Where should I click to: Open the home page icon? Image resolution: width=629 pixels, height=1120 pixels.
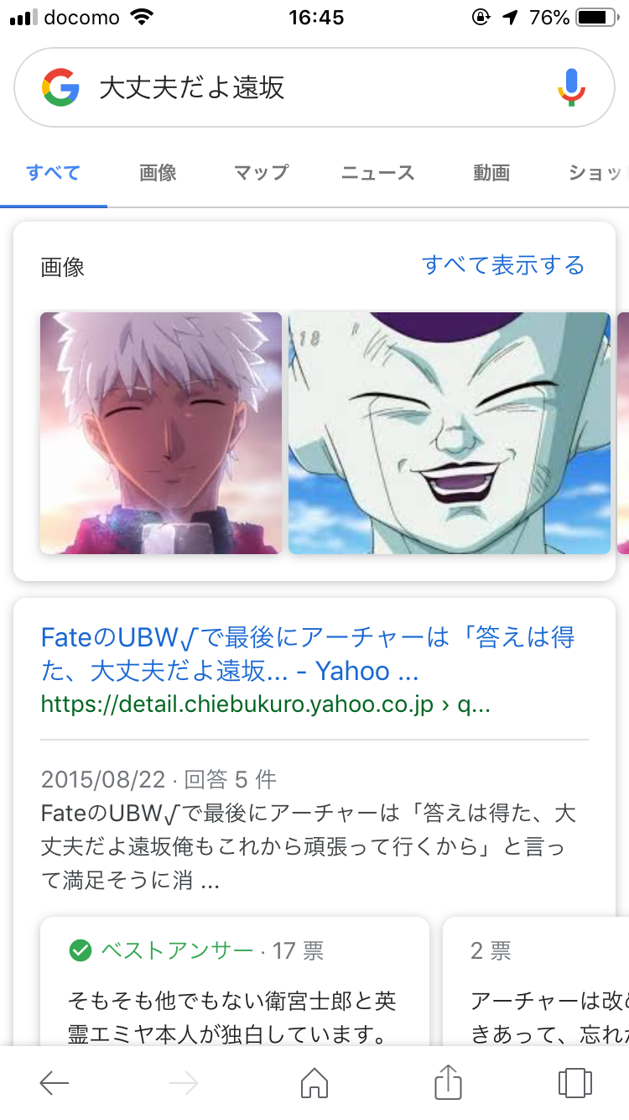[314, 1082]
